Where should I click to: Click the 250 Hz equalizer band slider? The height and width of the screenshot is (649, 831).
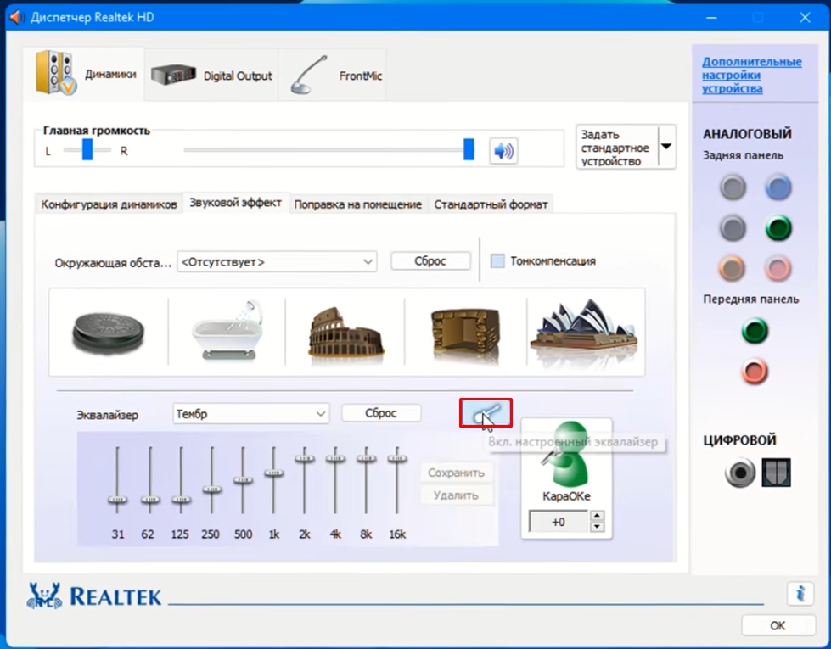pyautogui.click(x=212, y=480)
